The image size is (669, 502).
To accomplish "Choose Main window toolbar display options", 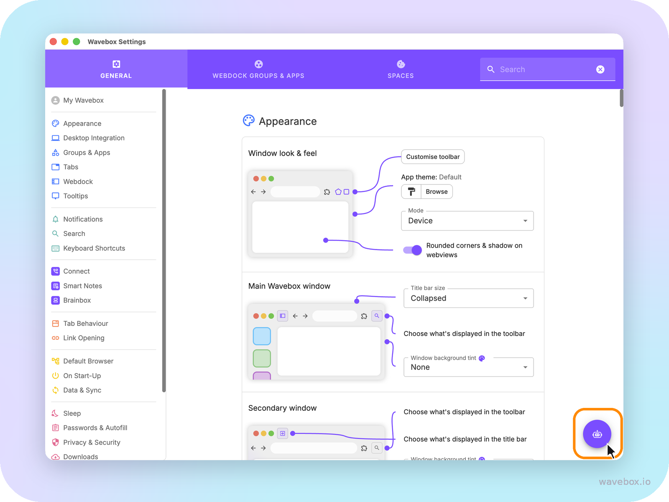I will (464, 334).
